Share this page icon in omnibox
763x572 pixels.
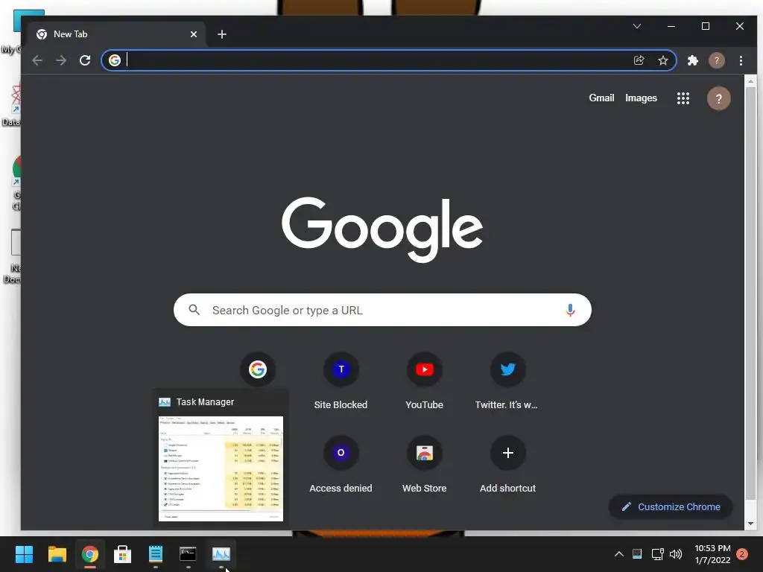click(x=639, y=60)
